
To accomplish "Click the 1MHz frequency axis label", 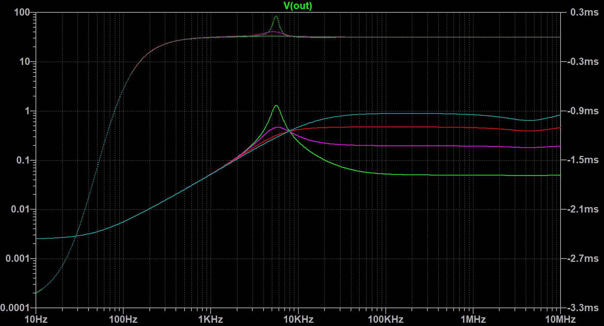I will tap(473, 319).
